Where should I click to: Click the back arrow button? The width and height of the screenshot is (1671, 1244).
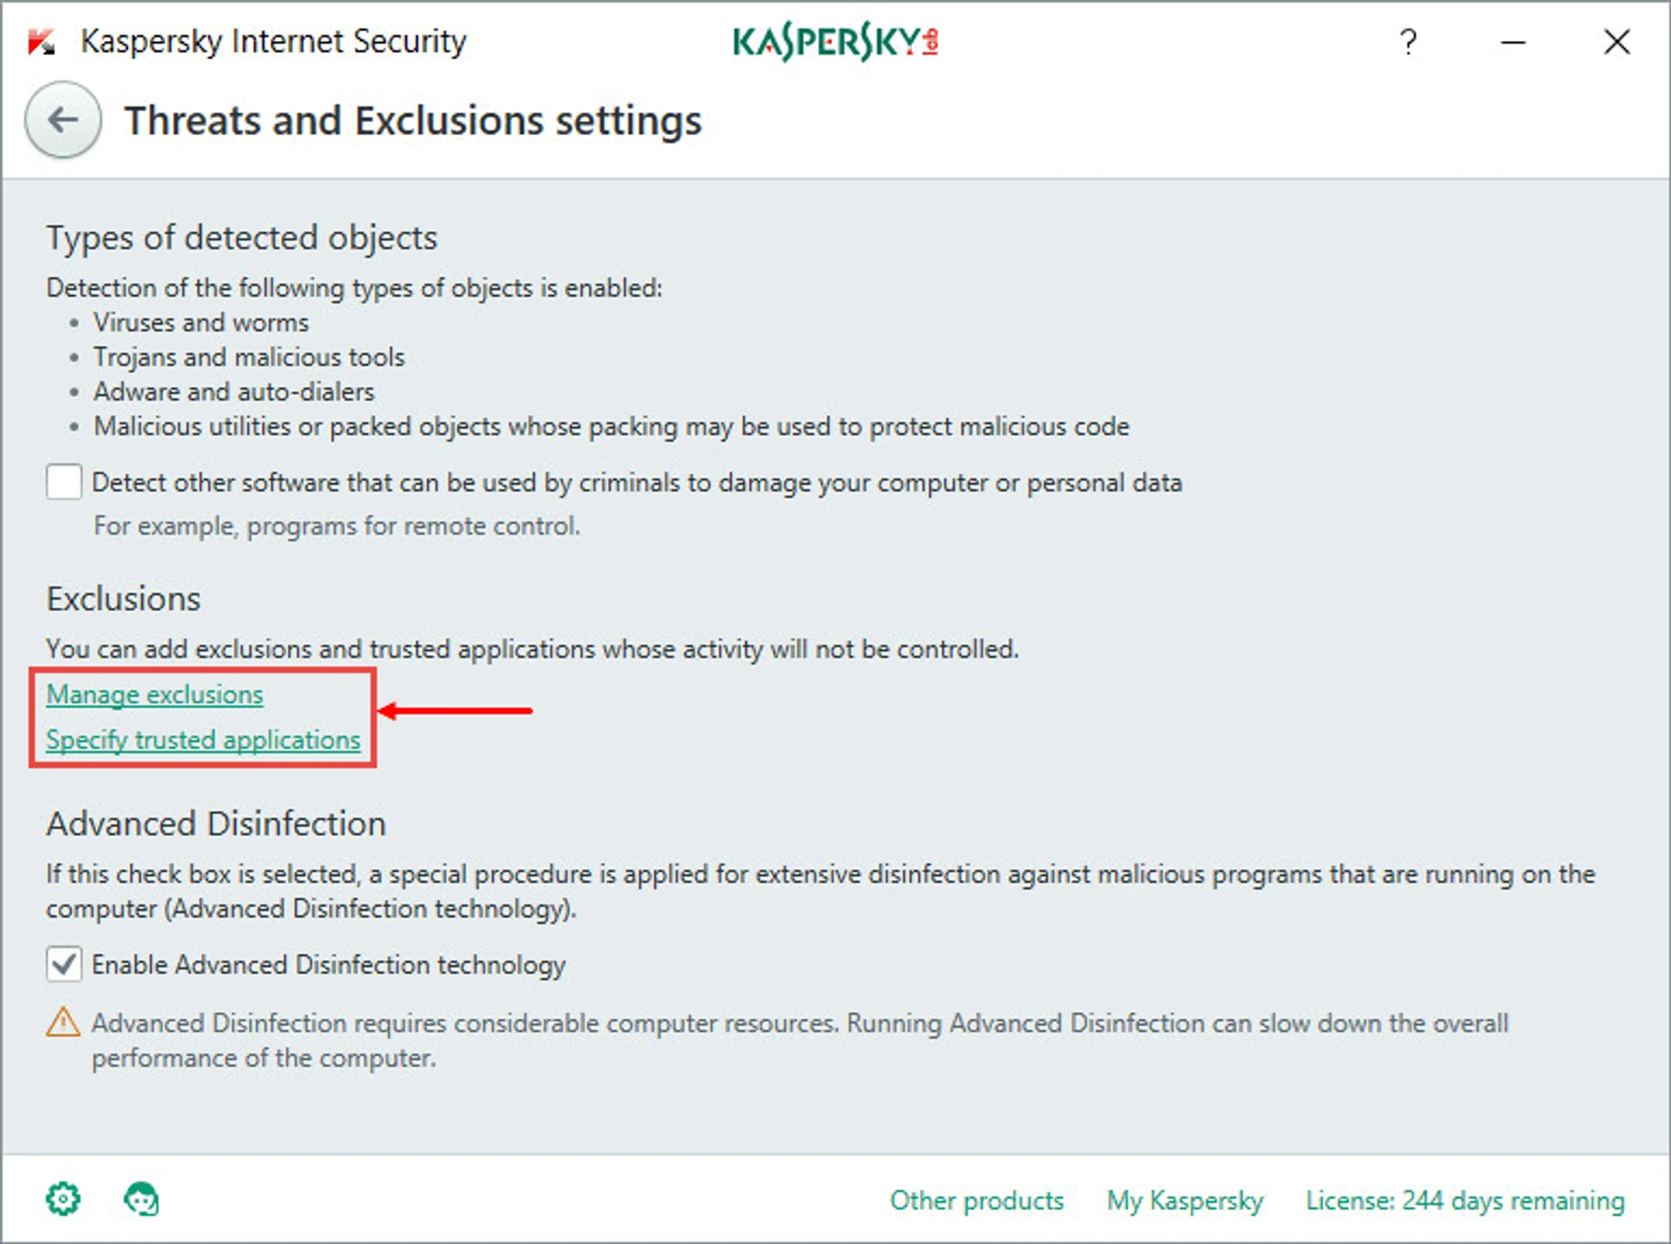pyautogui.click(x=63, y=120)
